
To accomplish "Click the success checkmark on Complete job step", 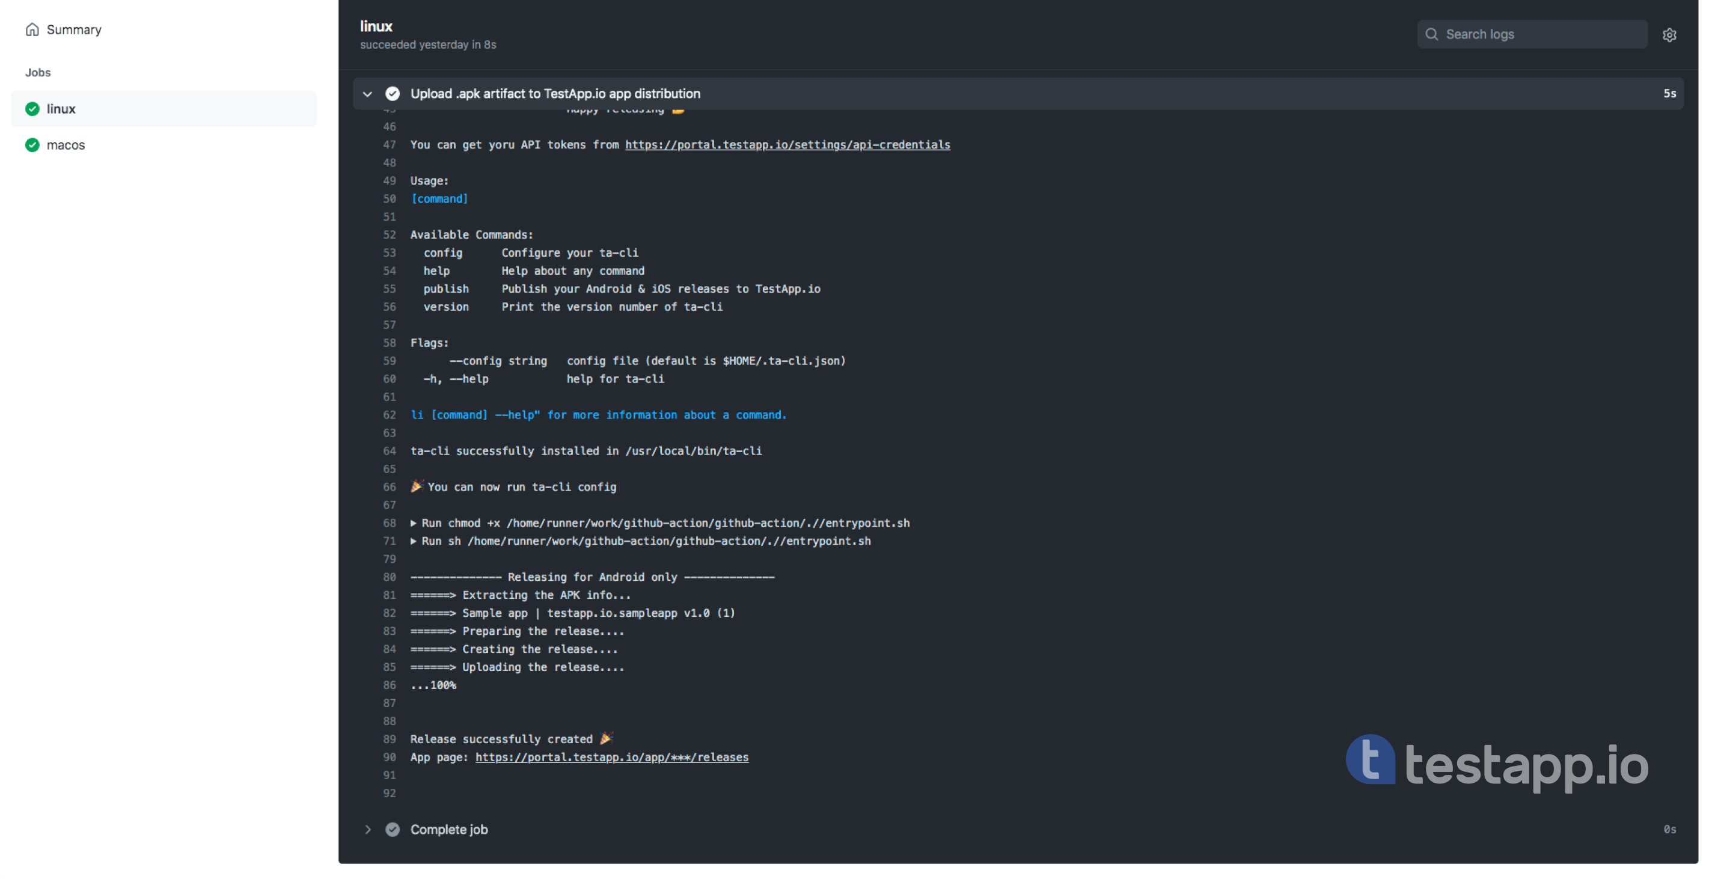I will (x=392, y=830).
